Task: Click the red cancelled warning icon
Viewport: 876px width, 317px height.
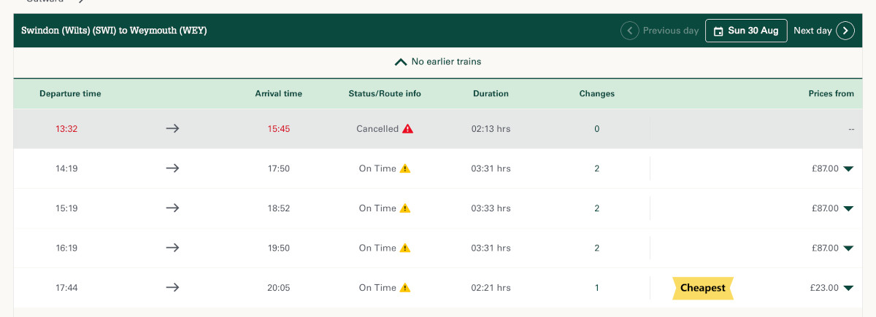Action: (x=407, y=128)
